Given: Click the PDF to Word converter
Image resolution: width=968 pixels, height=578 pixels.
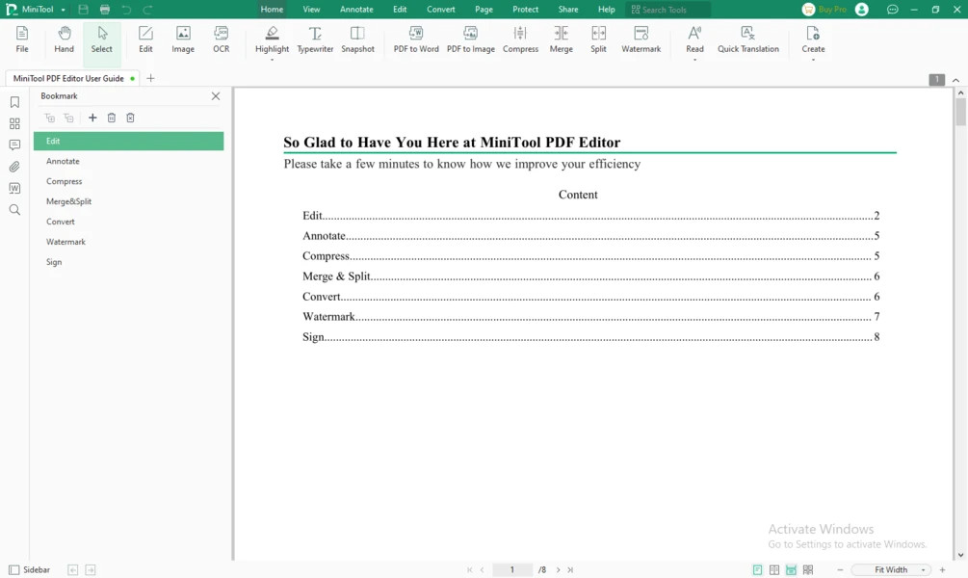Looking at the screenshot, I should tap(416, 39).
